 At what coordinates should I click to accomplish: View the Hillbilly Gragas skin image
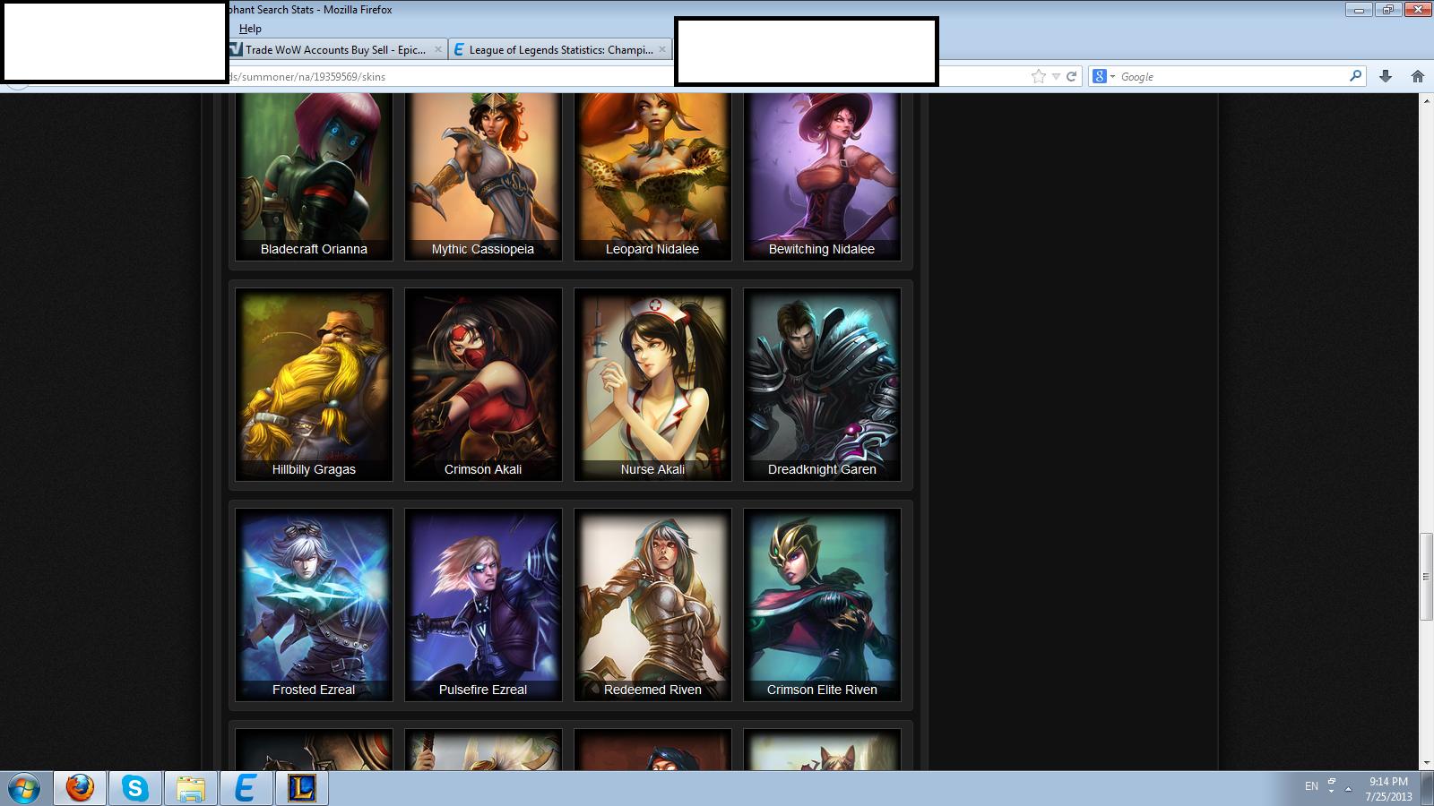pos(314,384)
